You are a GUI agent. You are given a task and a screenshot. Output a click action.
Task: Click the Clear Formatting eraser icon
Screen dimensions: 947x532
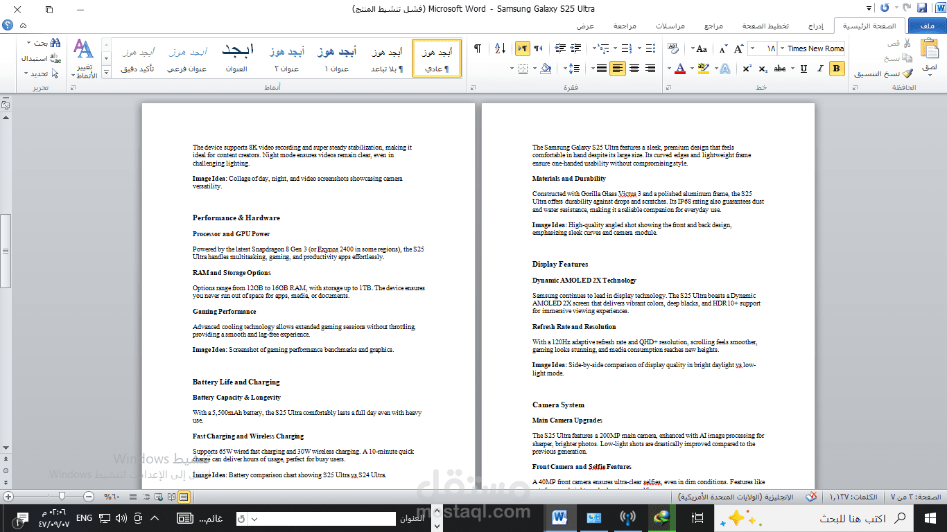click(672, 48)
